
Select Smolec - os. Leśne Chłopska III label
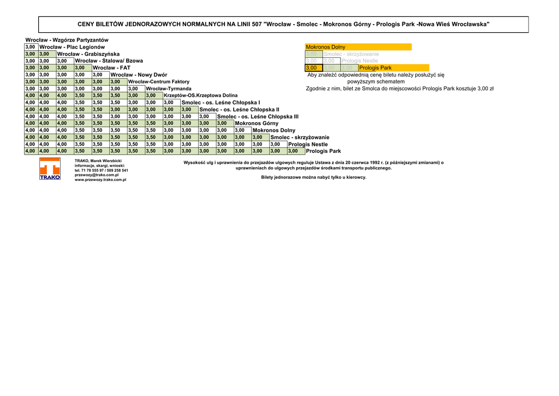pyautogui.click(x=258, y=116)
